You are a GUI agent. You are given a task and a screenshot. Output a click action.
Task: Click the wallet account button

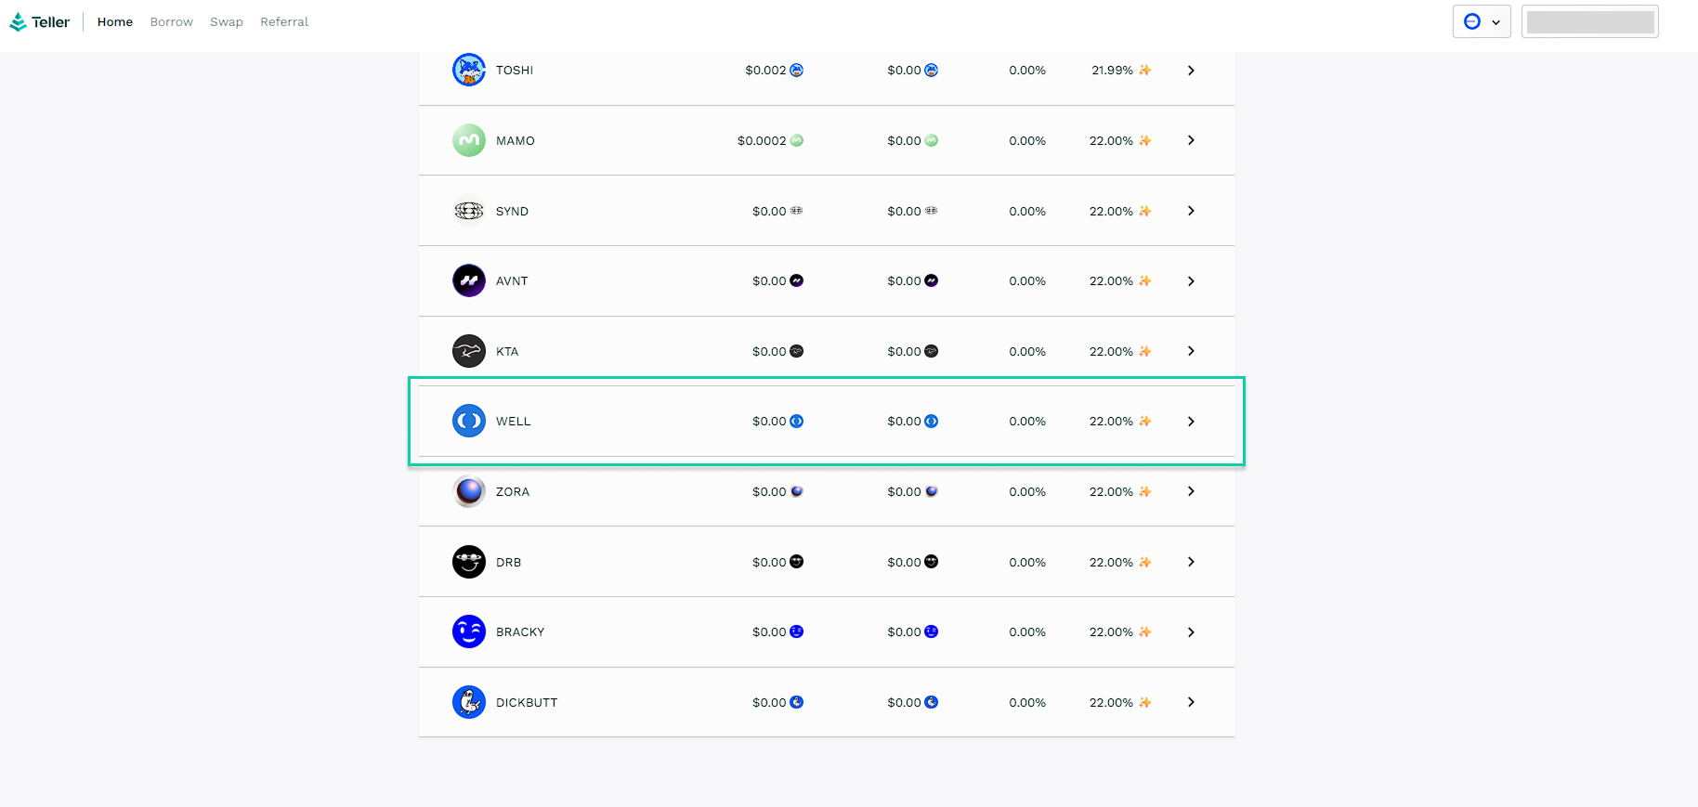pos(1589,21)
